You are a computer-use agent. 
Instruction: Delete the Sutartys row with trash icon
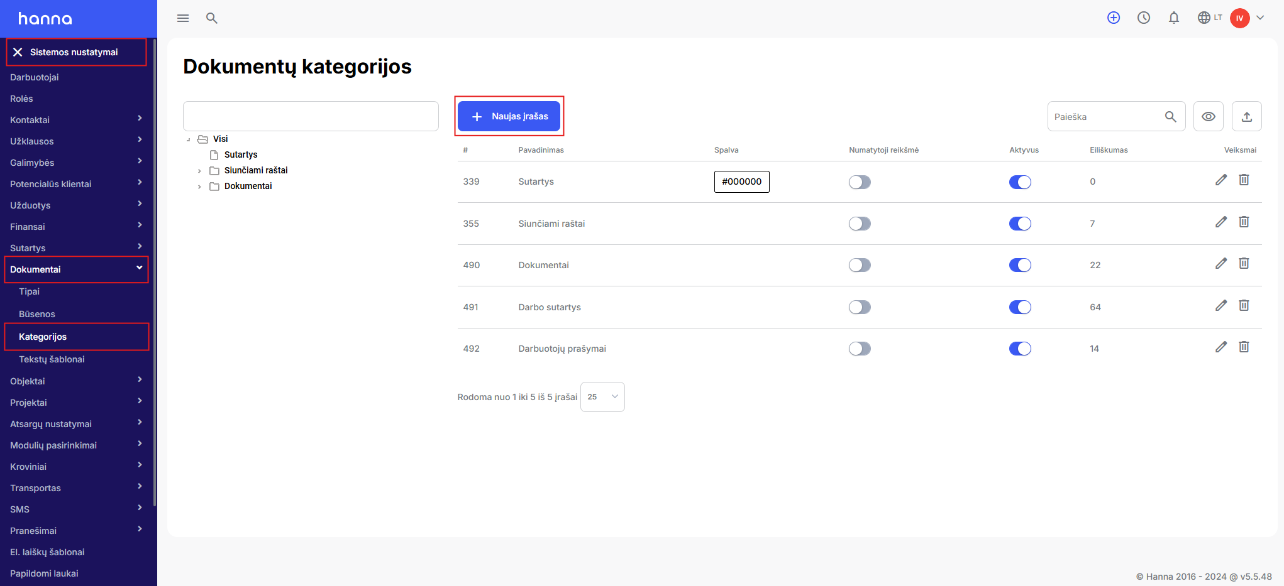1244,180
